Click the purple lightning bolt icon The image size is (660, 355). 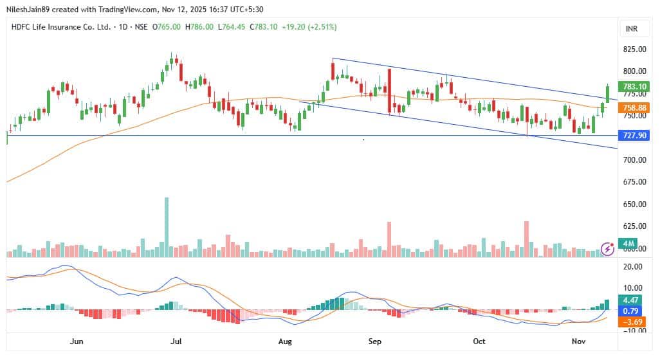pyautogui.click(x=606, y=248)
